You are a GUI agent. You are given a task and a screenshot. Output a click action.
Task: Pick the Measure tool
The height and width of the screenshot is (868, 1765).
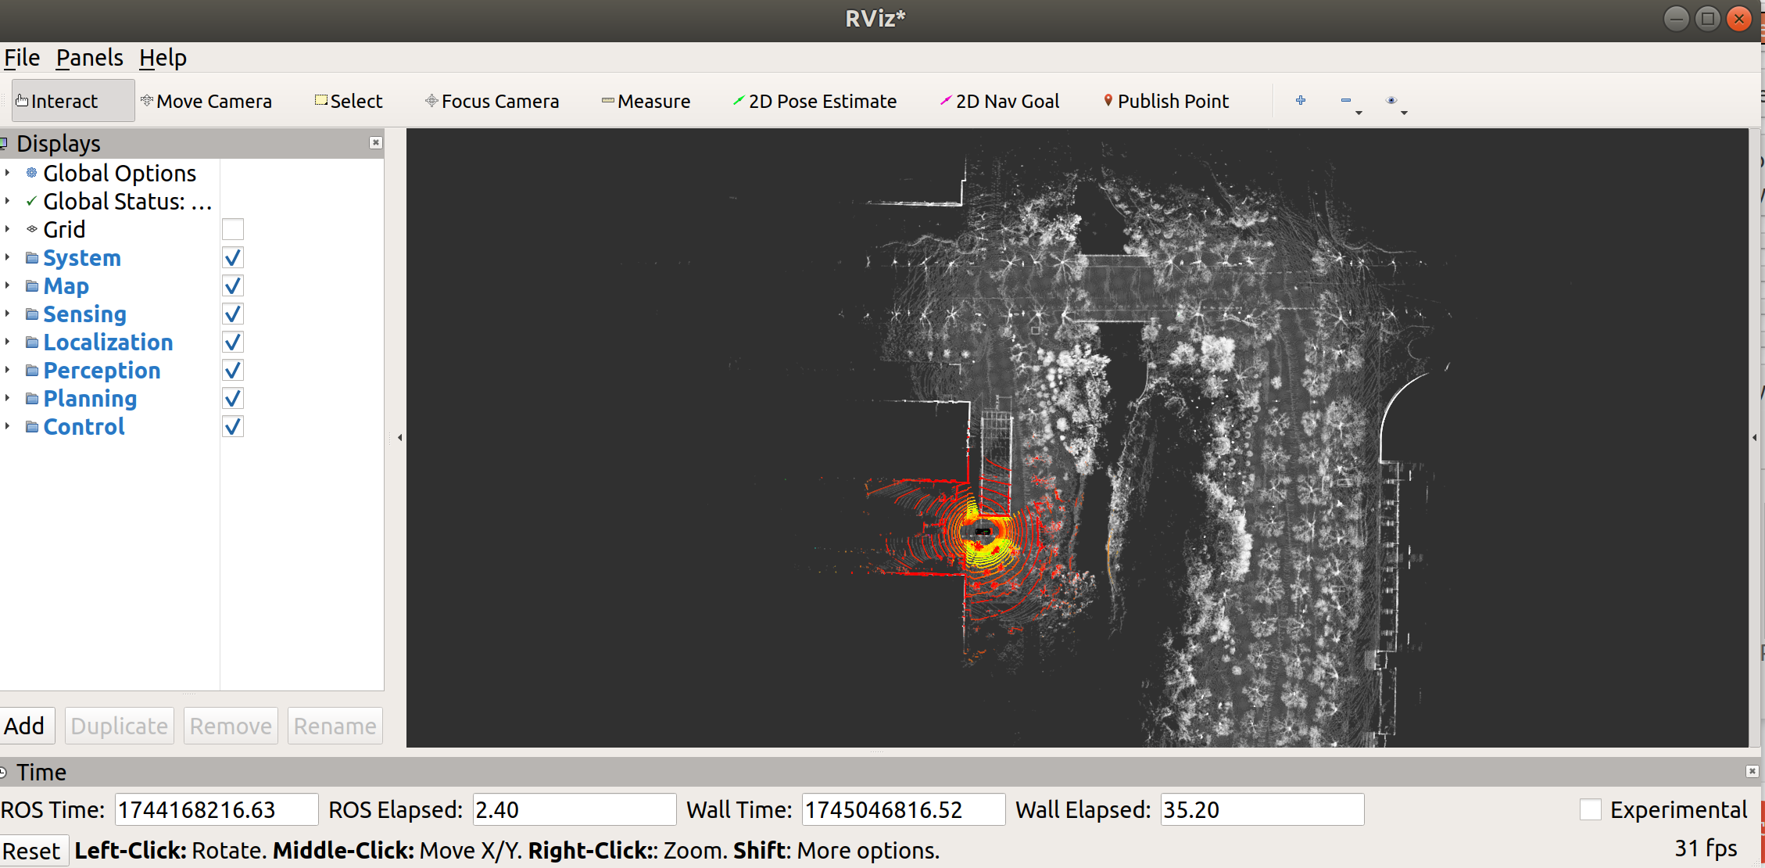[646, 101]
